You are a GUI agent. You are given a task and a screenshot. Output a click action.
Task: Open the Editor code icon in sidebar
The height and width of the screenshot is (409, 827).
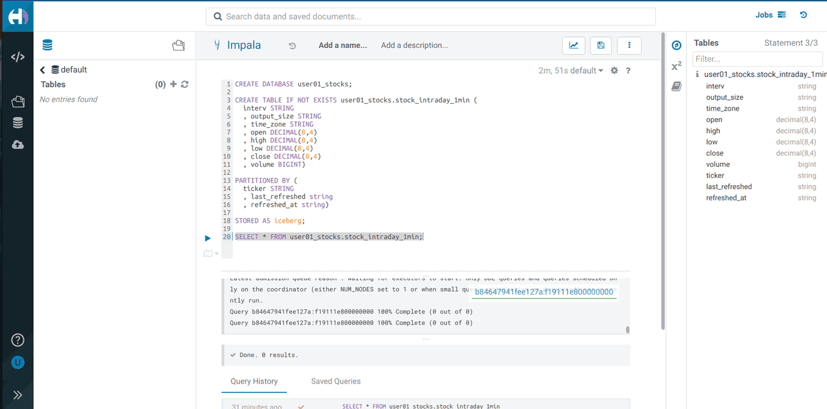(x=18, y=57)
